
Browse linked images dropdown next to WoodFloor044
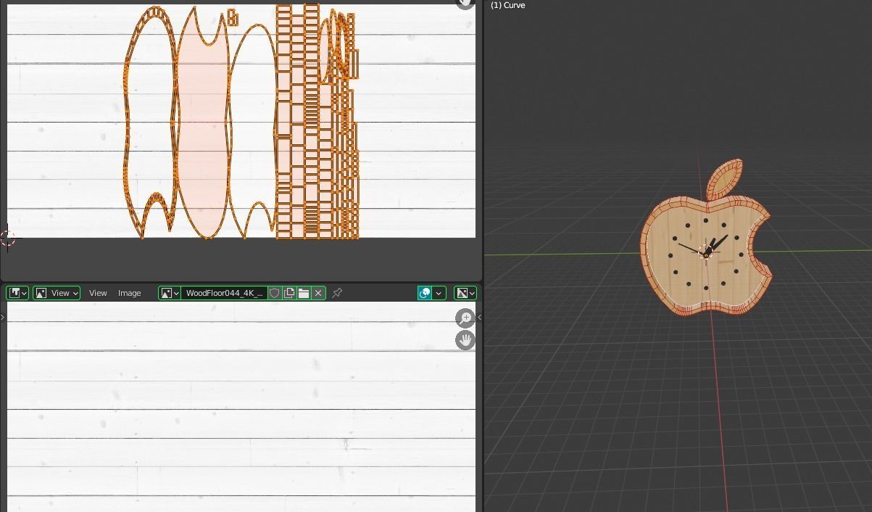click(x=170, y=293)
